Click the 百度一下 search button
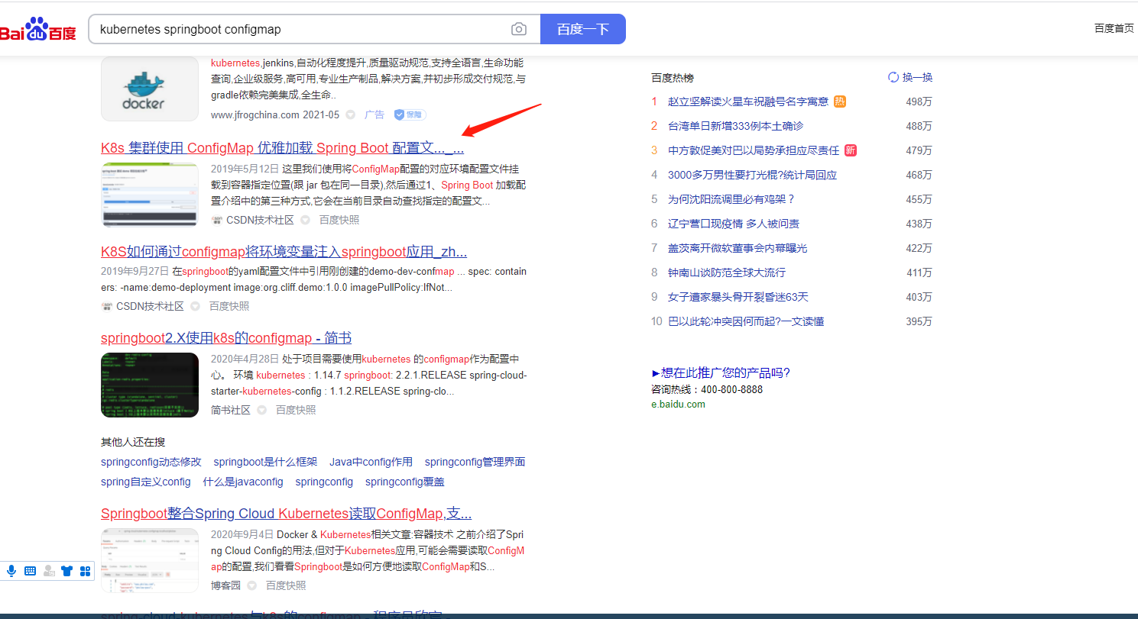 click(x=583, y=29)
